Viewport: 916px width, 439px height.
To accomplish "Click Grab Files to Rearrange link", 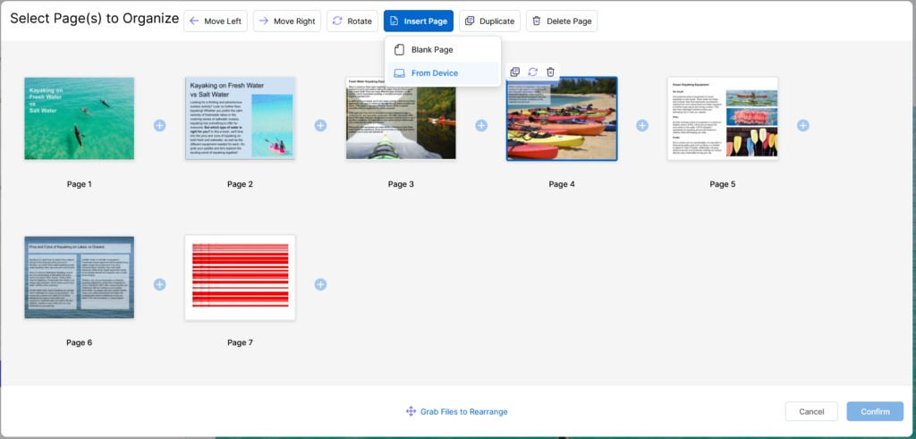I will tap(457, 411).
